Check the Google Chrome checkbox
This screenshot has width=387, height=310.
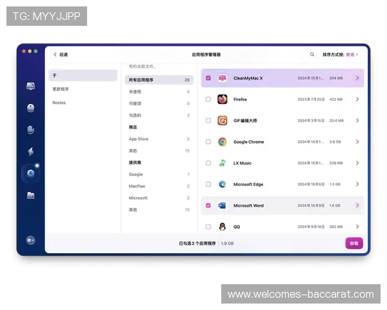click(x=208, y=142)
